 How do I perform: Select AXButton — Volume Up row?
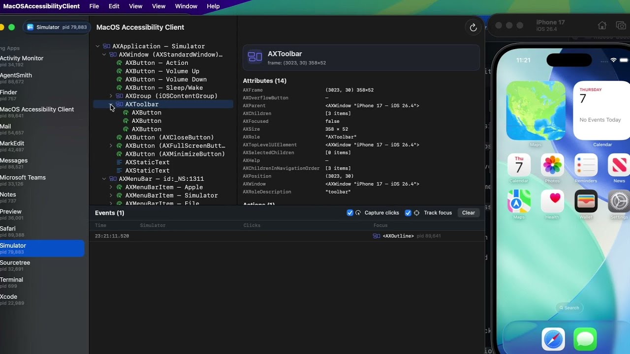click(x=163, y=71)
